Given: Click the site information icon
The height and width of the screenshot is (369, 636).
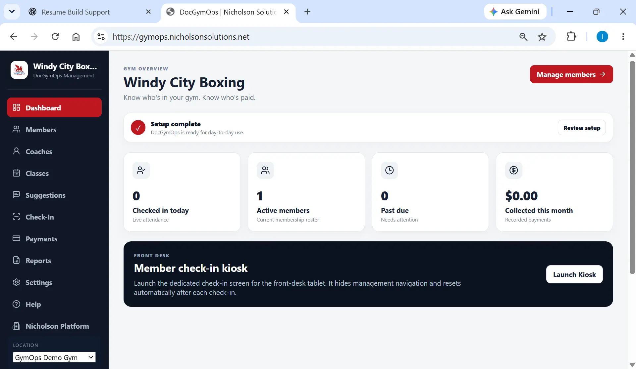Looking at the screenshot, I should (101, 36).
